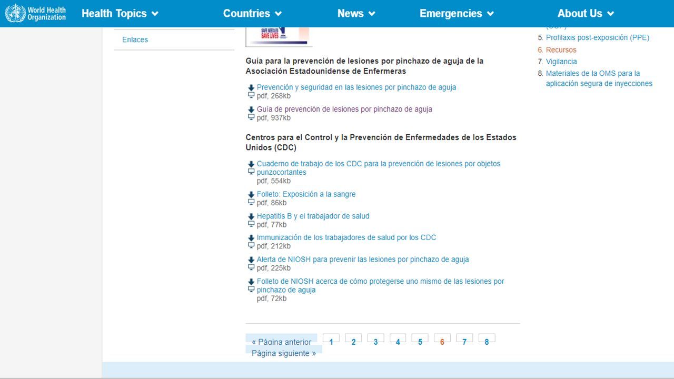674x379 pixels.
Task: Open Prevención y seguridad en las lesiones PDF
Action: coord(356,87)
